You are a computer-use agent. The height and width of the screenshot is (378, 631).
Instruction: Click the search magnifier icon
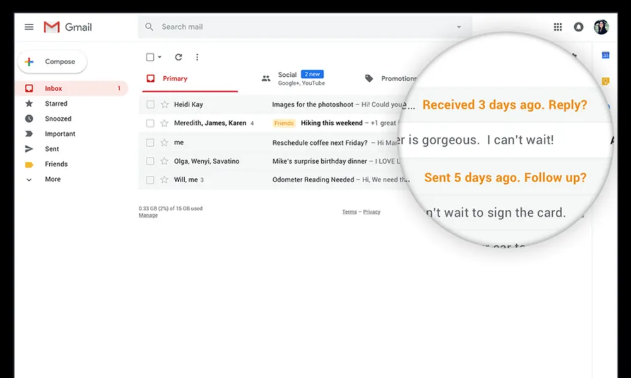[149, 27]
